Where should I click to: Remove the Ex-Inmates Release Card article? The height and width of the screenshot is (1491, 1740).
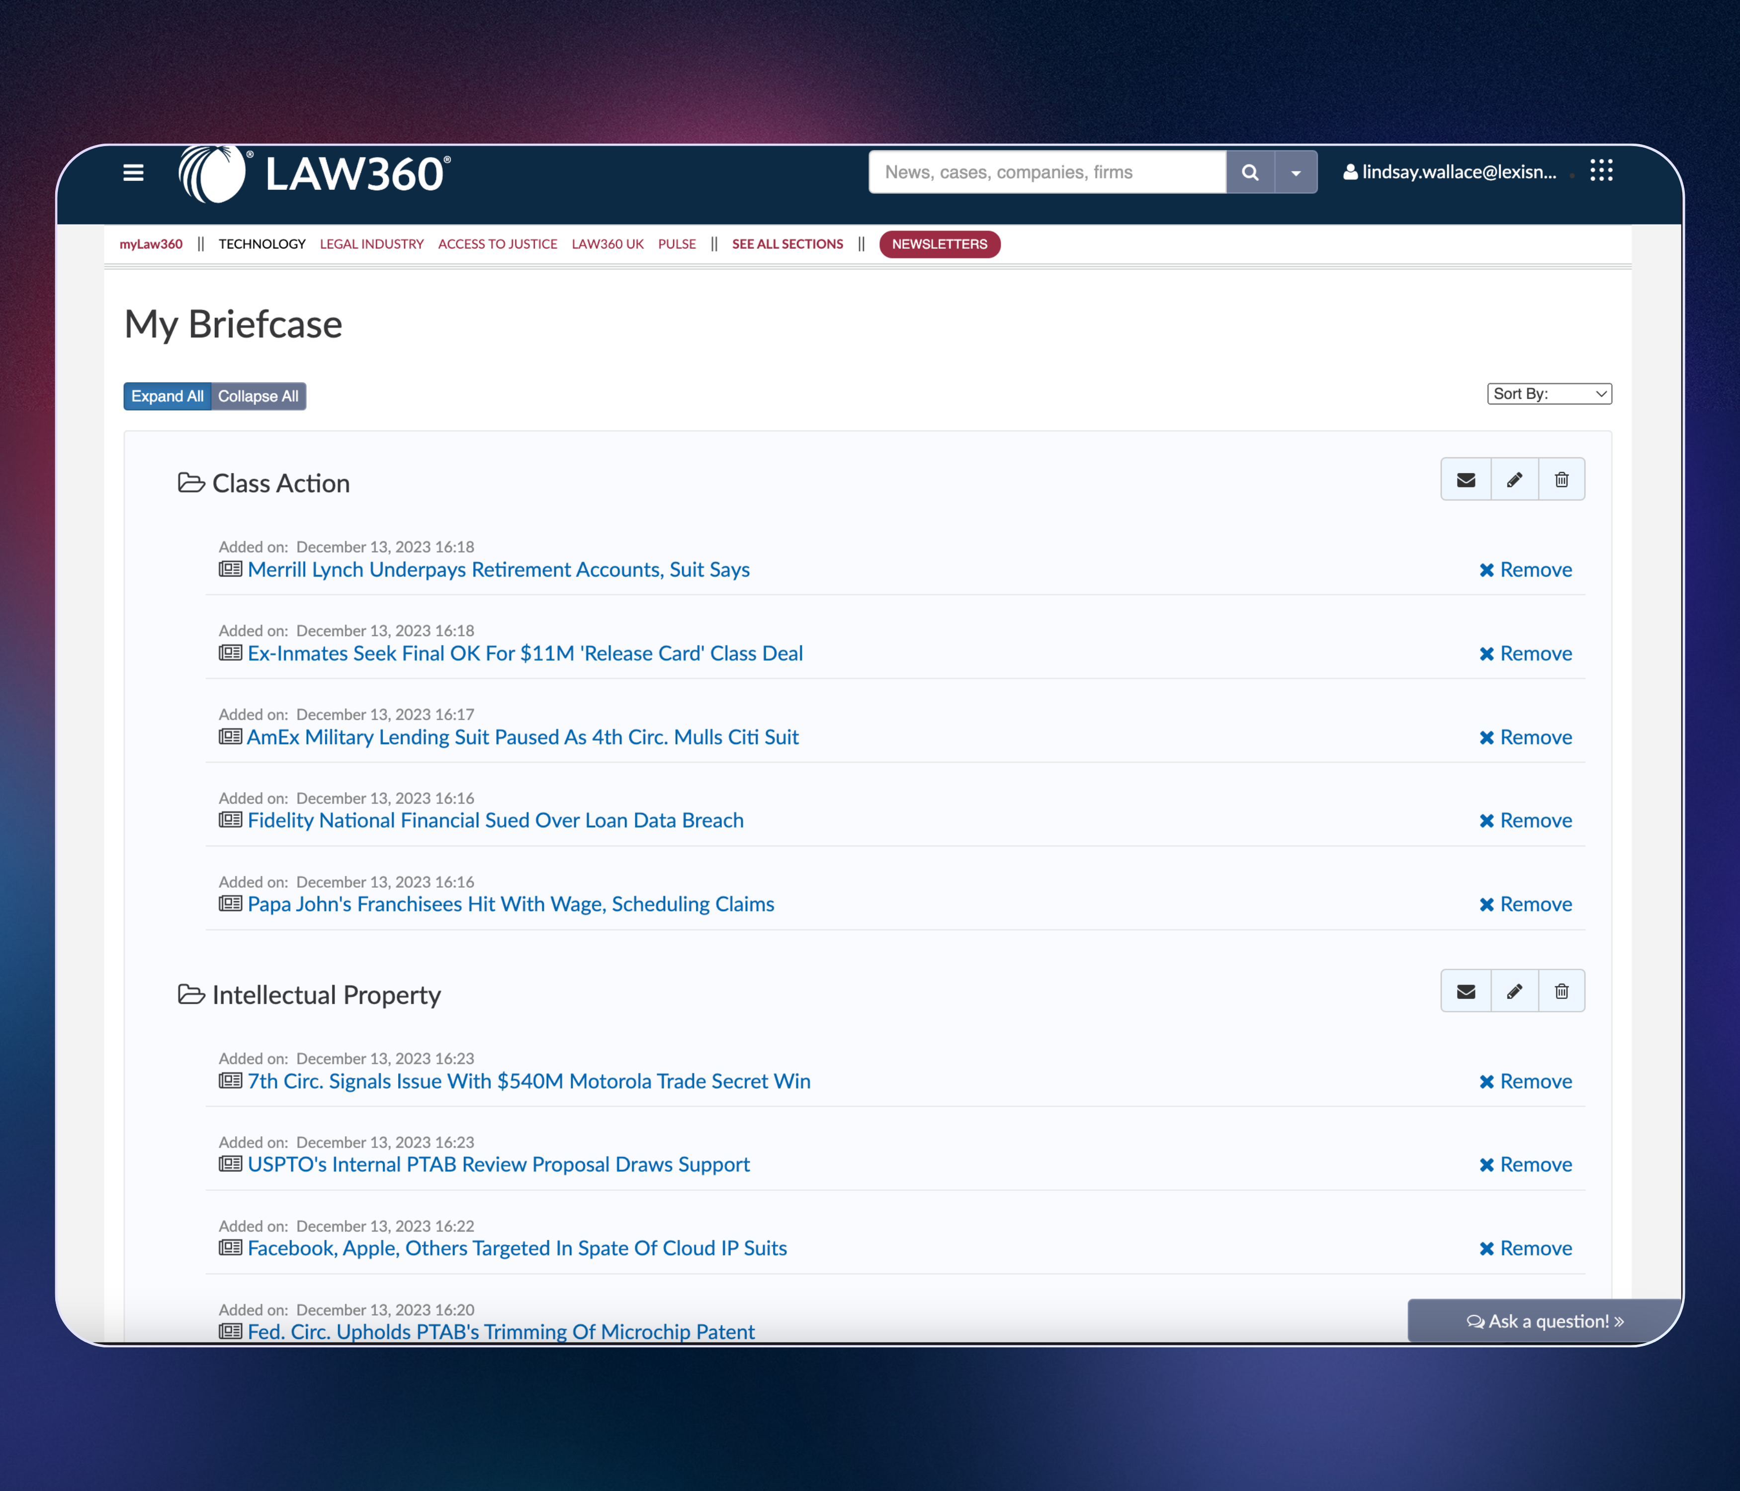click(x=1525, y=654)
